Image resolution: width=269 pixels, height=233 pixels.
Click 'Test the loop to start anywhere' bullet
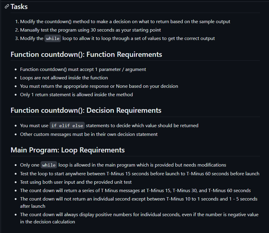click(x=140, y=174)
